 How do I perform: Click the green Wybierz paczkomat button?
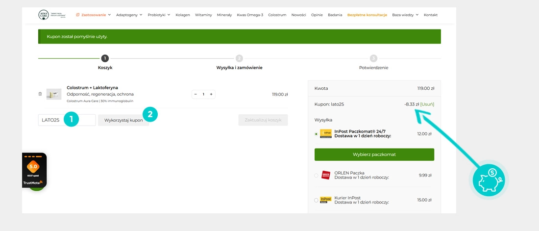[374, 154]
